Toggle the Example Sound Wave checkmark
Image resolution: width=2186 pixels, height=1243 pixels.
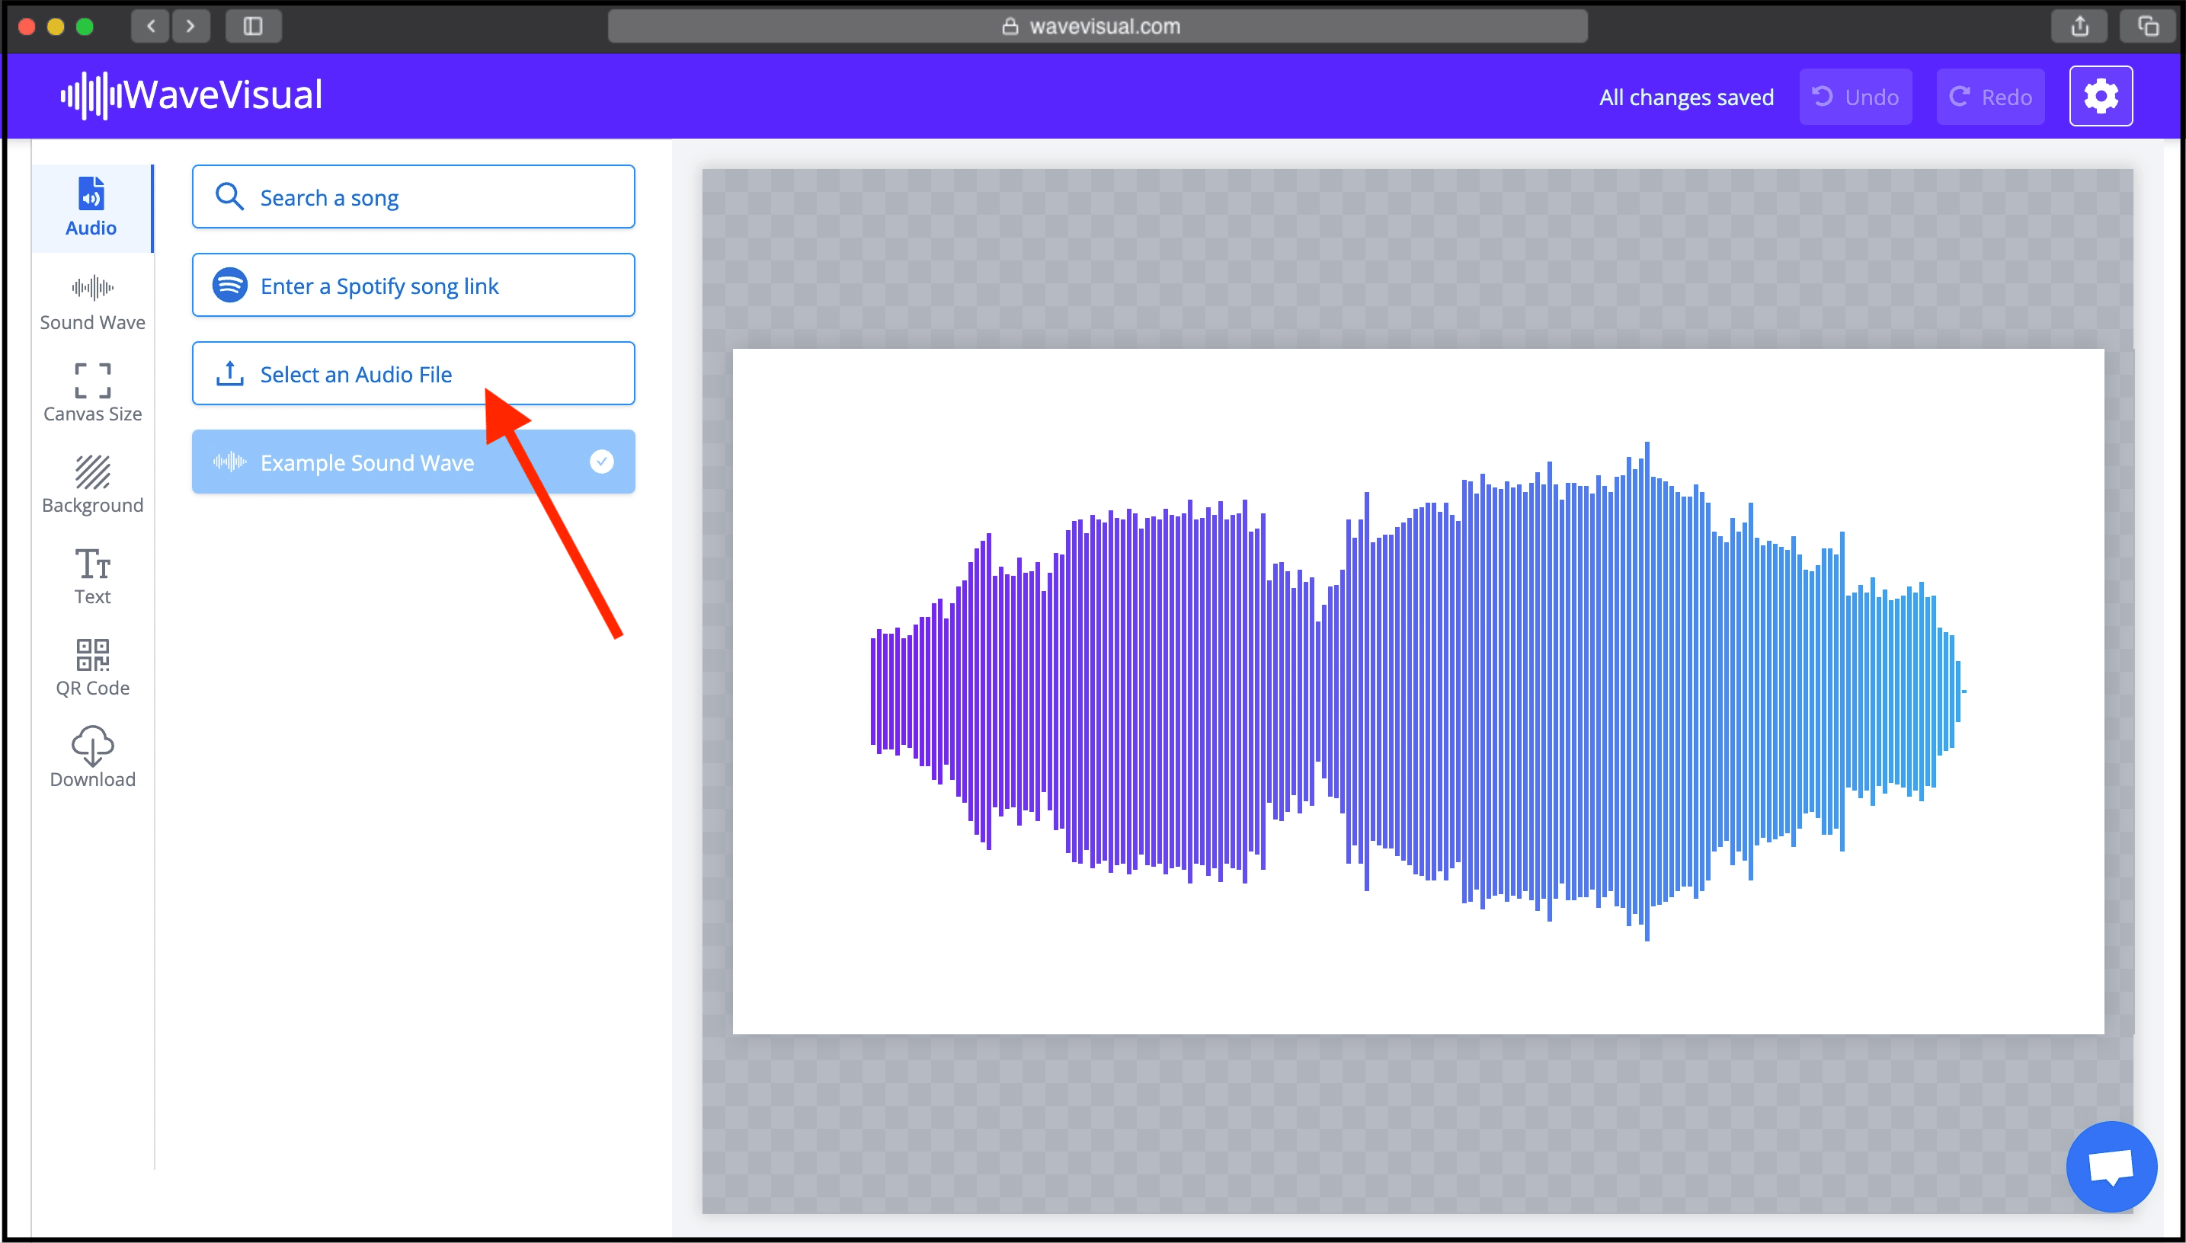click(x=602, y=461)
